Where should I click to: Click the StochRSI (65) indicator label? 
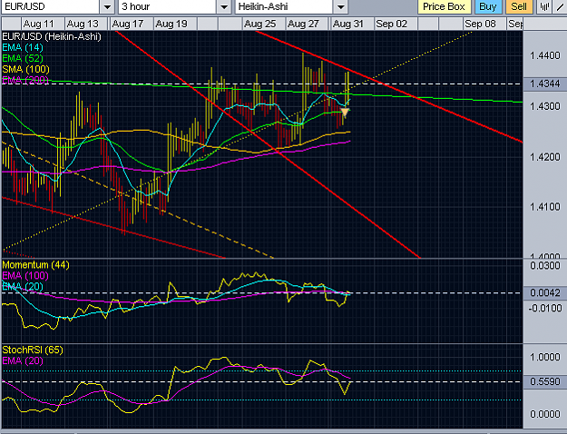coord(33,350)
